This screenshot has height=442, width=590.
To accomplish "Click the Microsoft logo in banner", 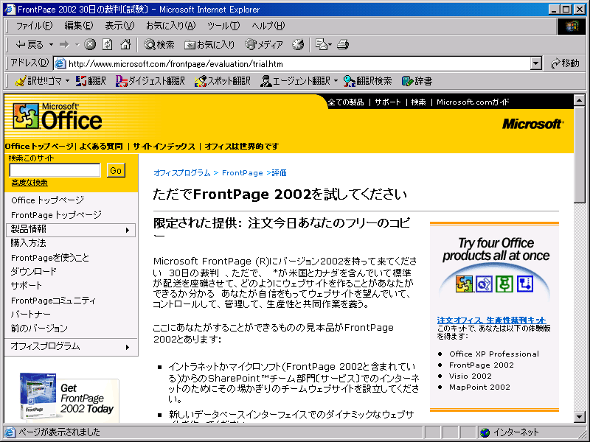I will (532, 124).
